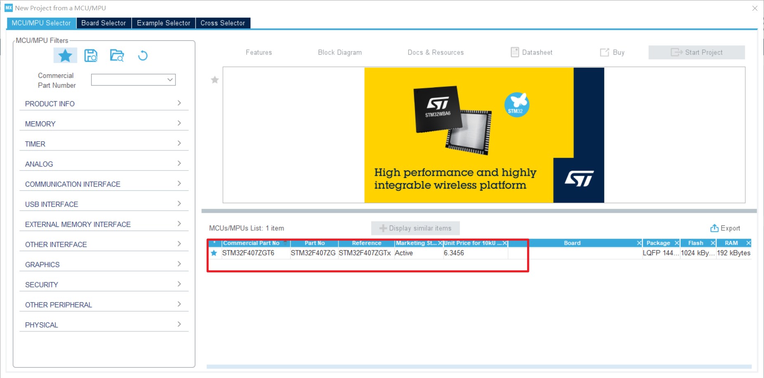Click the load saved search folder icon
764x378 pixels.
[x=117, y=55]
